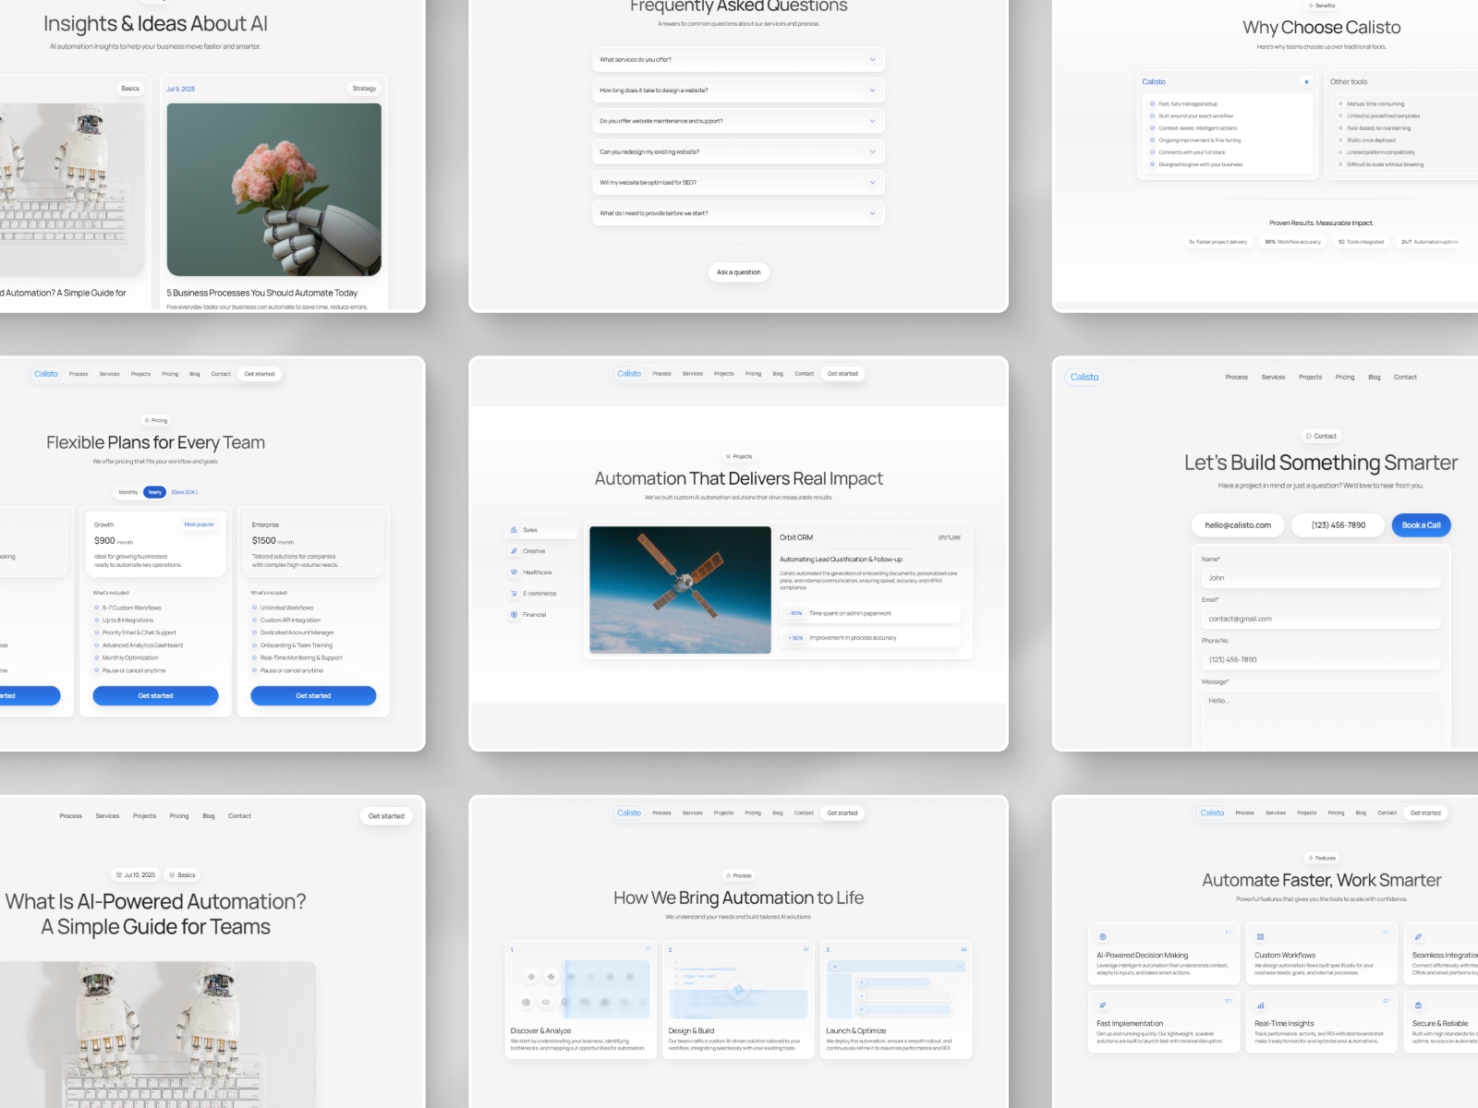This screenshot has height=1108, width=1478.
Task: Click the Creative category pen icon
Action: [x=515, y=551]
